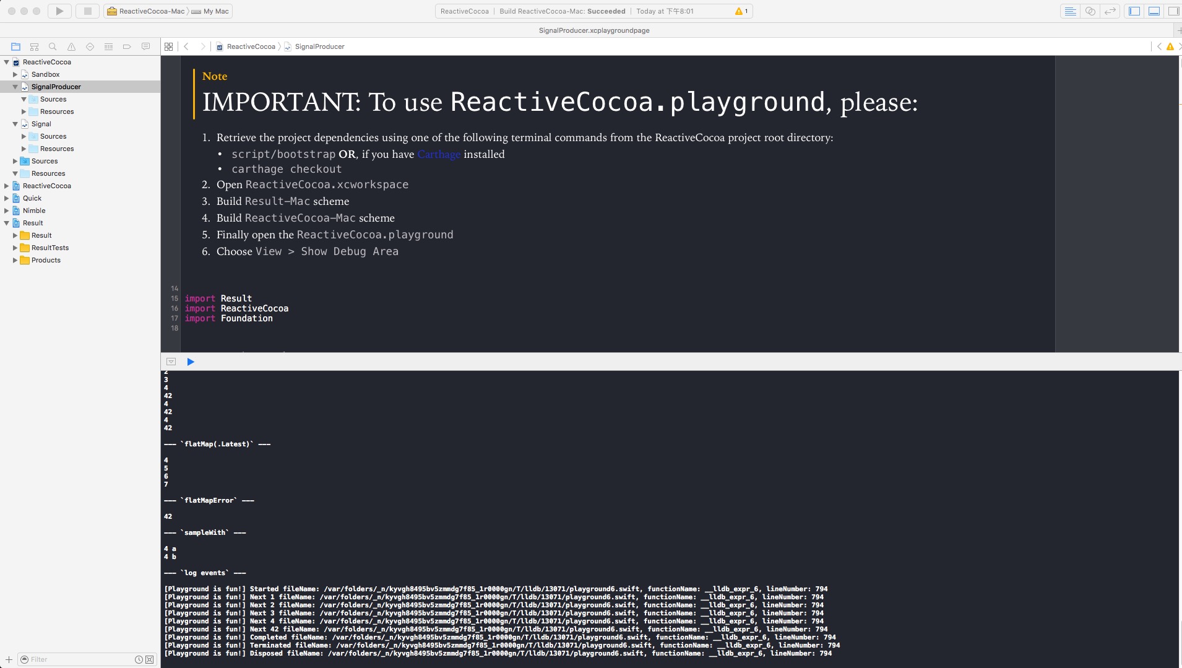Collapse Sources under SignalProducer
This screenshot has width=1182, height=668.
coord(24,99)
